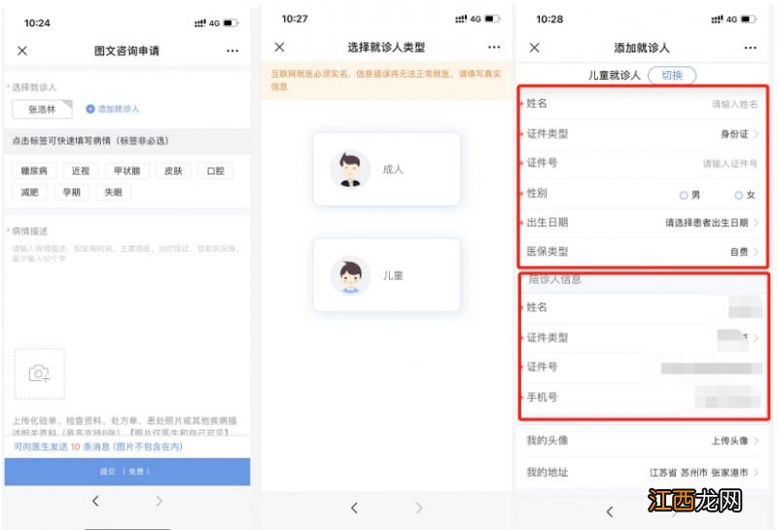This screenshot has width=778, height=530.
Task: Open the 医保类型 selector showing 自费
Action: coord(643,252)
